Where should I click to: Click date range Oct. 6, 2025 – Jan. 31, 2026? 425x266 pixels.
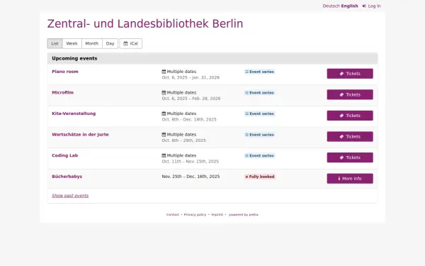(191, 77)
